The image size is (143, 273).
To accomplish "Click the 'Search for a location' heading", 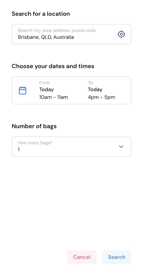I will (x=41, y=14).
